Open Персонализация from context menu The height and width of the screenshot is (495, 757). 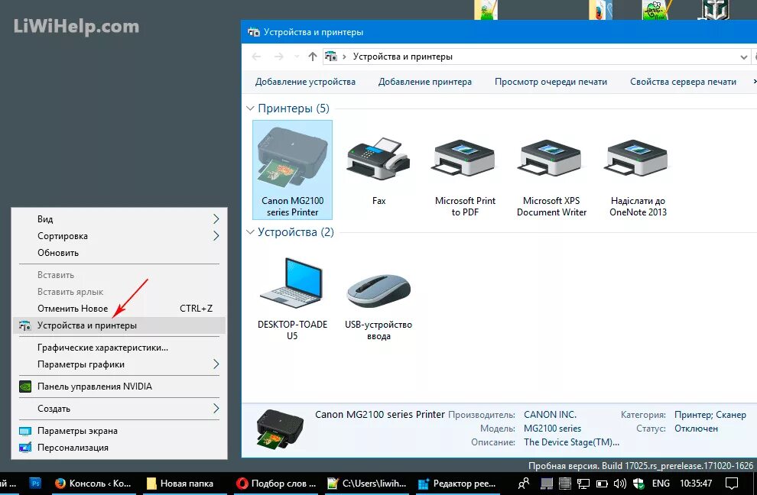[119, 448]
